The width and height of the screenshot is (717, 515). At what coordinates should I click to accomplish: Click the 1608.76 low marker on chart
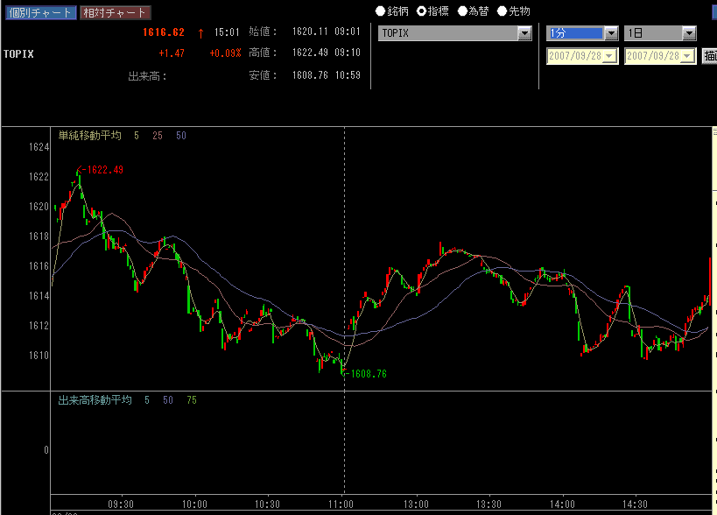click(x=367, y=373)
